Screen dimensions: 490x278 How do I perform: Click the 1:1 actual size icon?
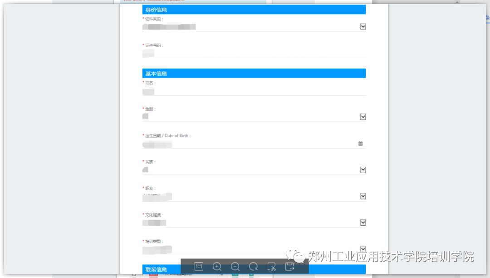coord(199,267)
